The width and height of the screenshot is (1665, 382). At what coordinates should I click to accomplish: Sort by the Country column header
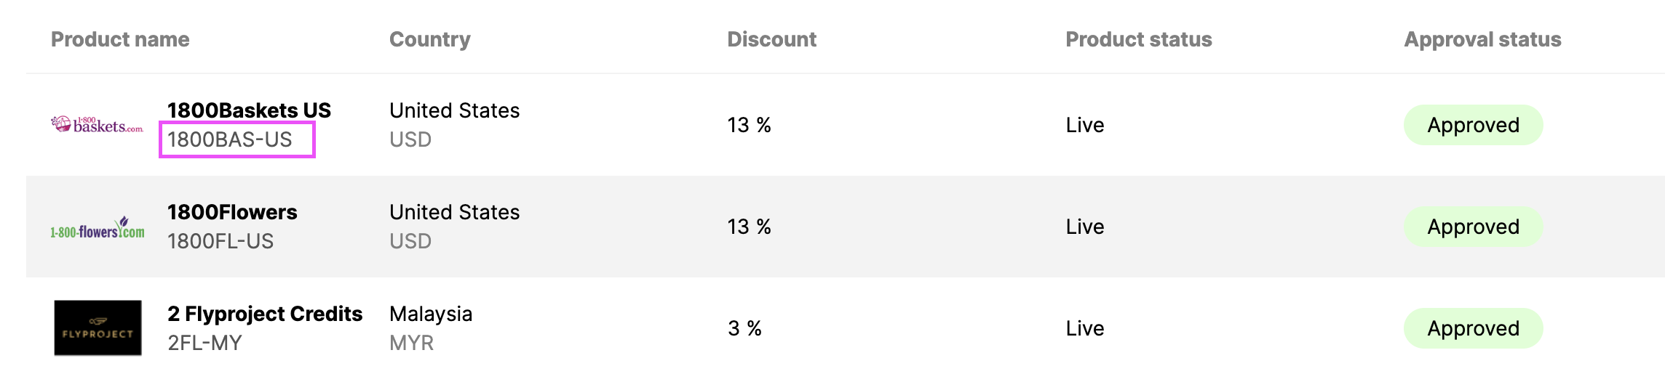point(430,39)
